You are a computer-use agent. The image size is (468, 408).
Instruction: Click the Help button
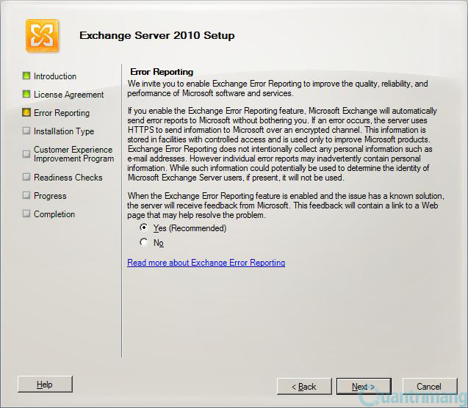45,385
